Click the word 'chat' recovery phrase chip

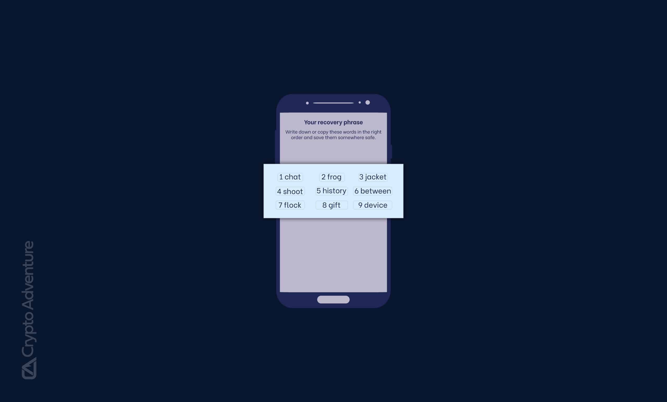point(290,176)
